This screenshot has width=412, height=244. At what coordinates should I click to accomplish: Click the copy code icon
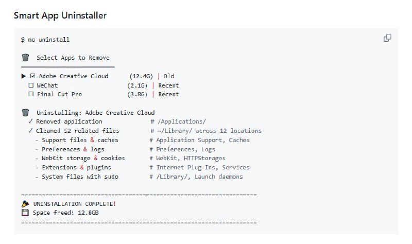pyautogui.click(x=388, y=38)
